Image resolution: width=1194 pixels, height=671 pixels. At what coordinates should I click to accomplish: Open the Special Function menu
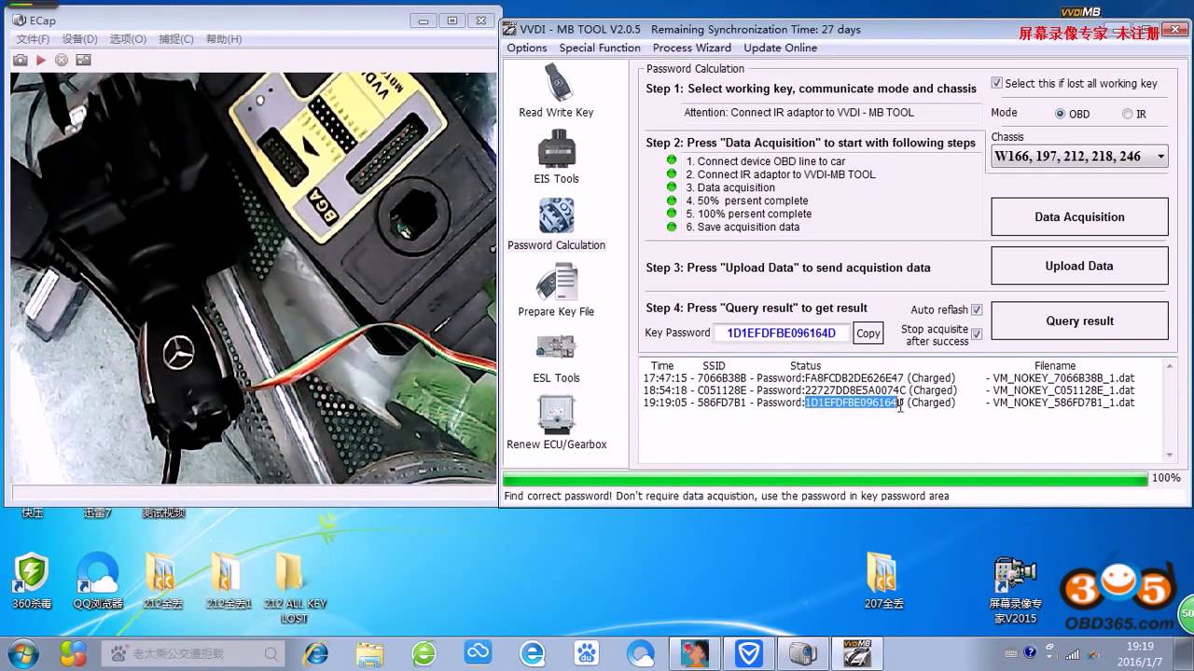(600, 48)
